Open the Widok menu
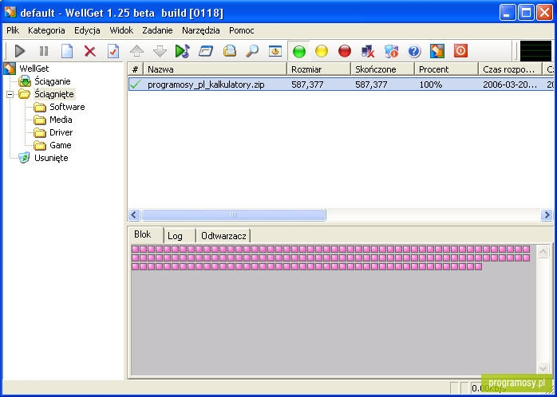The width and height of the screenshot is (557, 397). [x=121, y=30]
